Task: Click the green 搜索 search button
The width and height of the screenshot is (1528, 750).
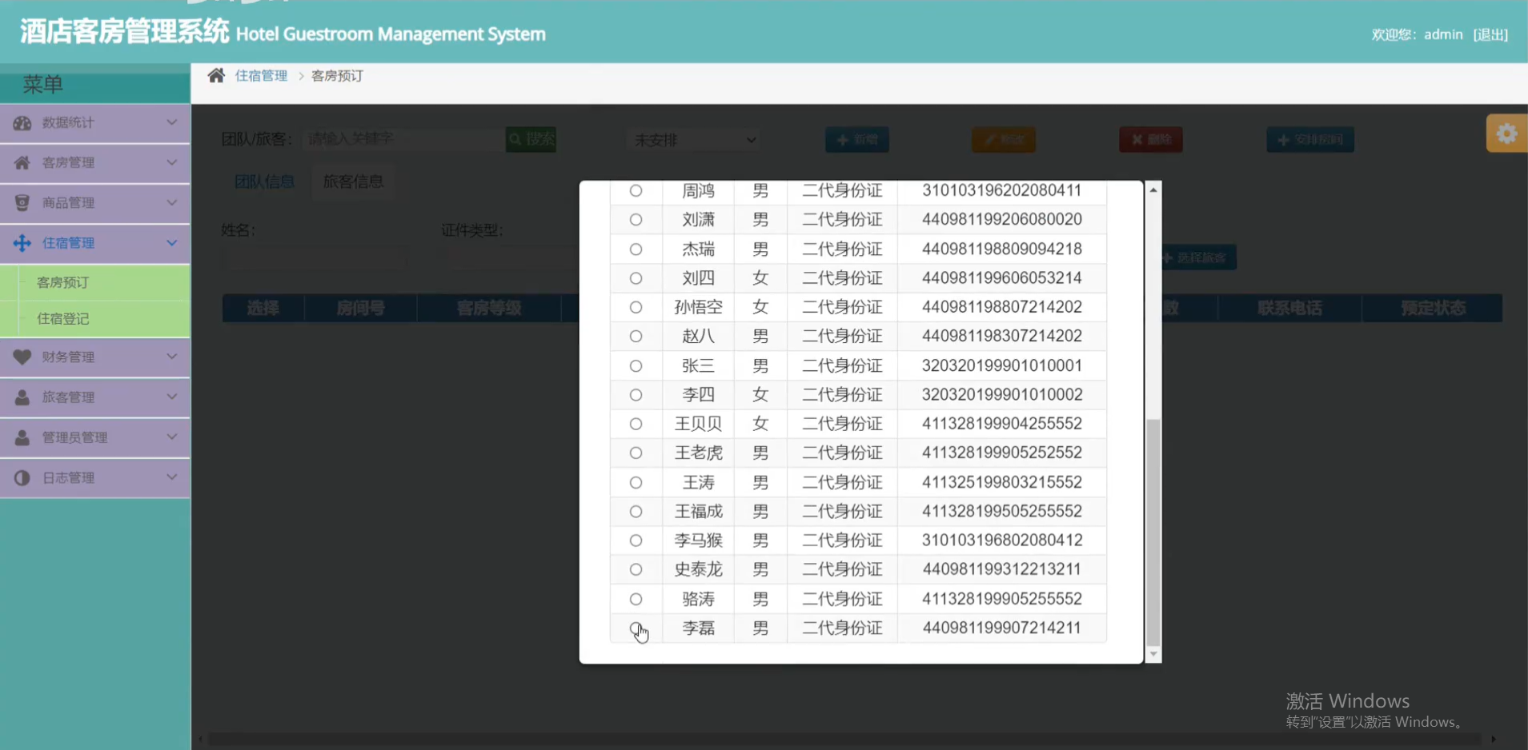Action: tap(531, 139)
